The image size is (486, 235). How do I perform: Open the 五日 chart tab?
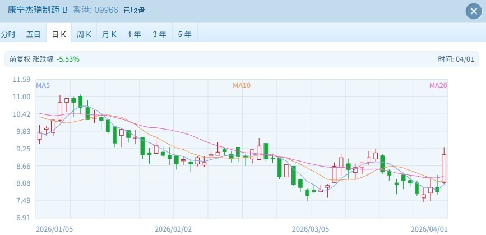click(x=33, y=34)
